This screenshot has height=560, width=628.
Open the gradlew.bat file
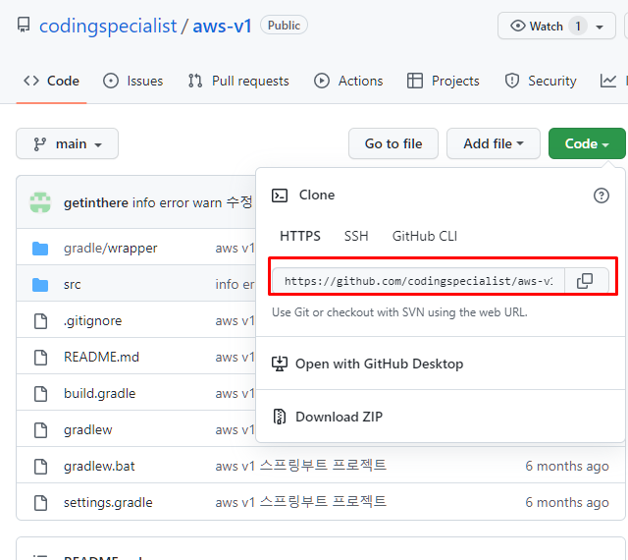[x=99, y=466]
